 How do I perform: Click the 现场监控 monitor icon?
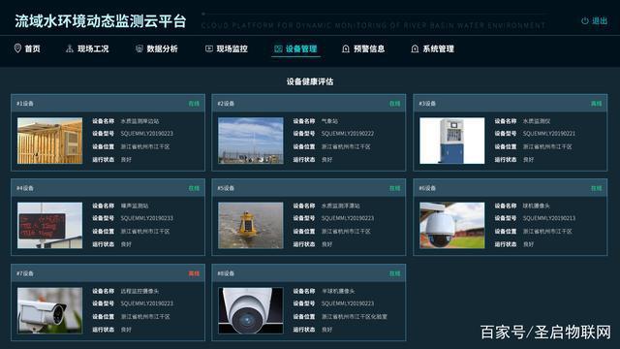(x=209, y=48)
